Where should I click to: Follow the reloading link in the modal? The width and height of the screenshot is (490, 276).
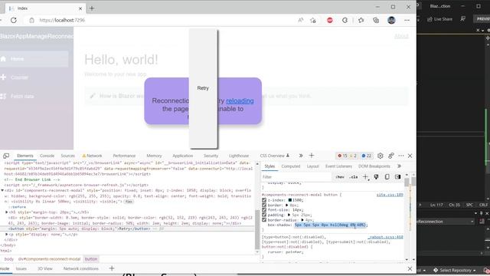click(240, 100)
